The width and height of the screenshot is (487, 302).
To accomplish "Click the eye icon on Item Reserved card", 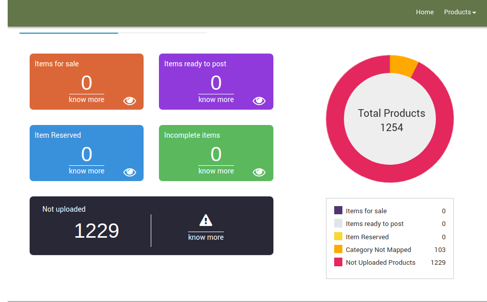I will pyautogui.click(x=130, y=172).
